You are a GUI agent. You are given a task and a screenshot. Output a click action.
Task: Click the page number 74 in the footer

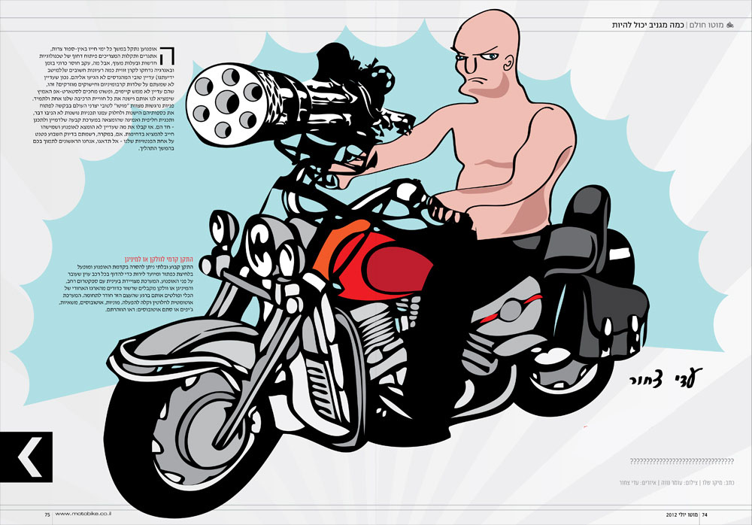coord(705,514)
